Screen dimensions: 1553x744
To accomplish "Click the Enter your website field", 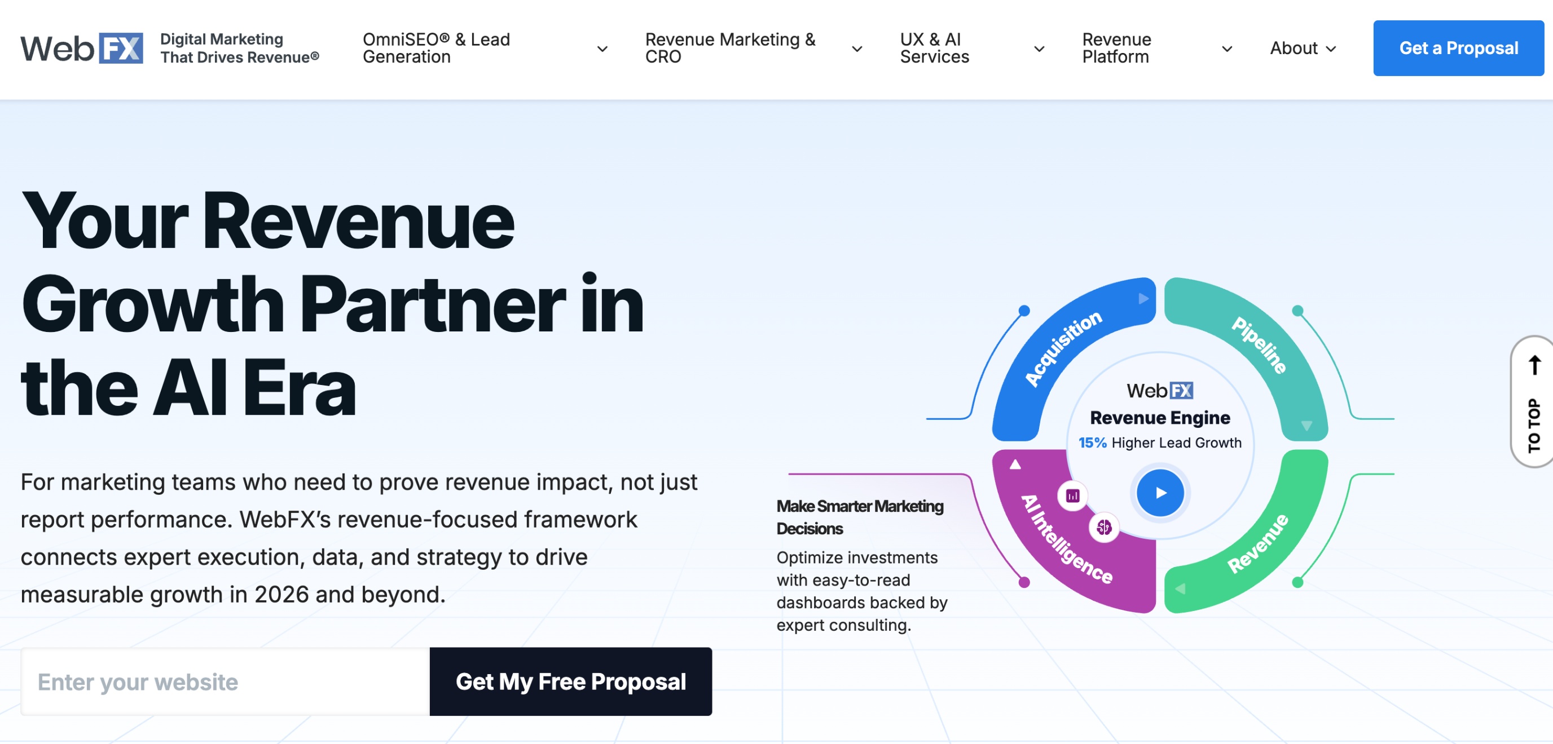I will (x=225, y=681).
